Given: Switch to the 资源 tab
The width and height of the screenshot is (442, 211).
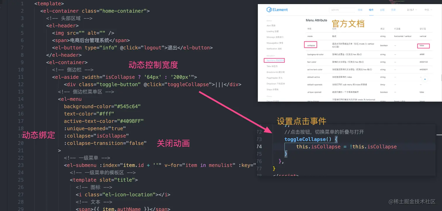Looking at the screenshot, I should [393, 10].
